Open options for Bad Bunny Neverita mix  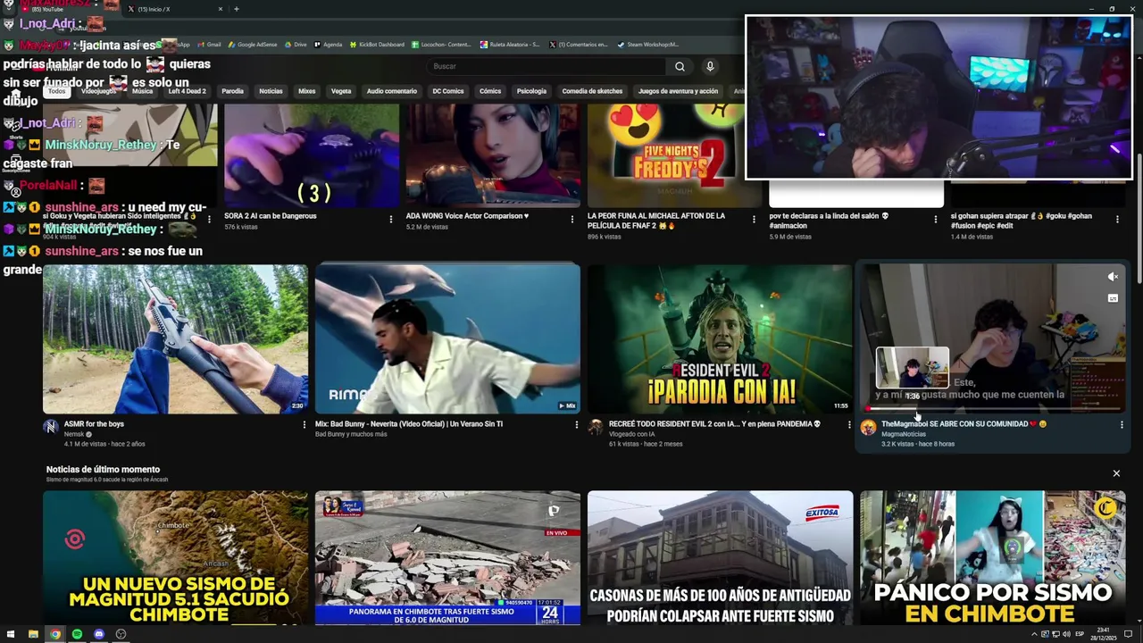click(576, 424)
